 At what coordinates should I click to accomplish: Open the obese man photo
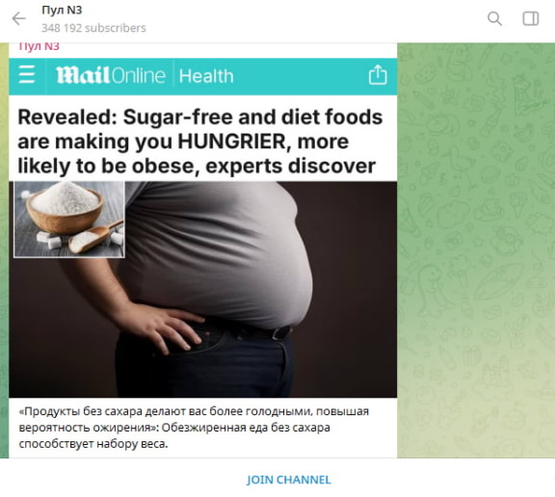coord(202,289)
